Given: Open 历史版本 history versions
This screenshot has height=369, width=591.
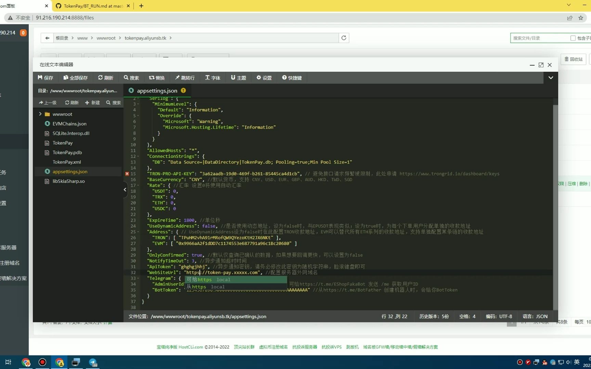Looking at the screenshot, I should point(434,316).
